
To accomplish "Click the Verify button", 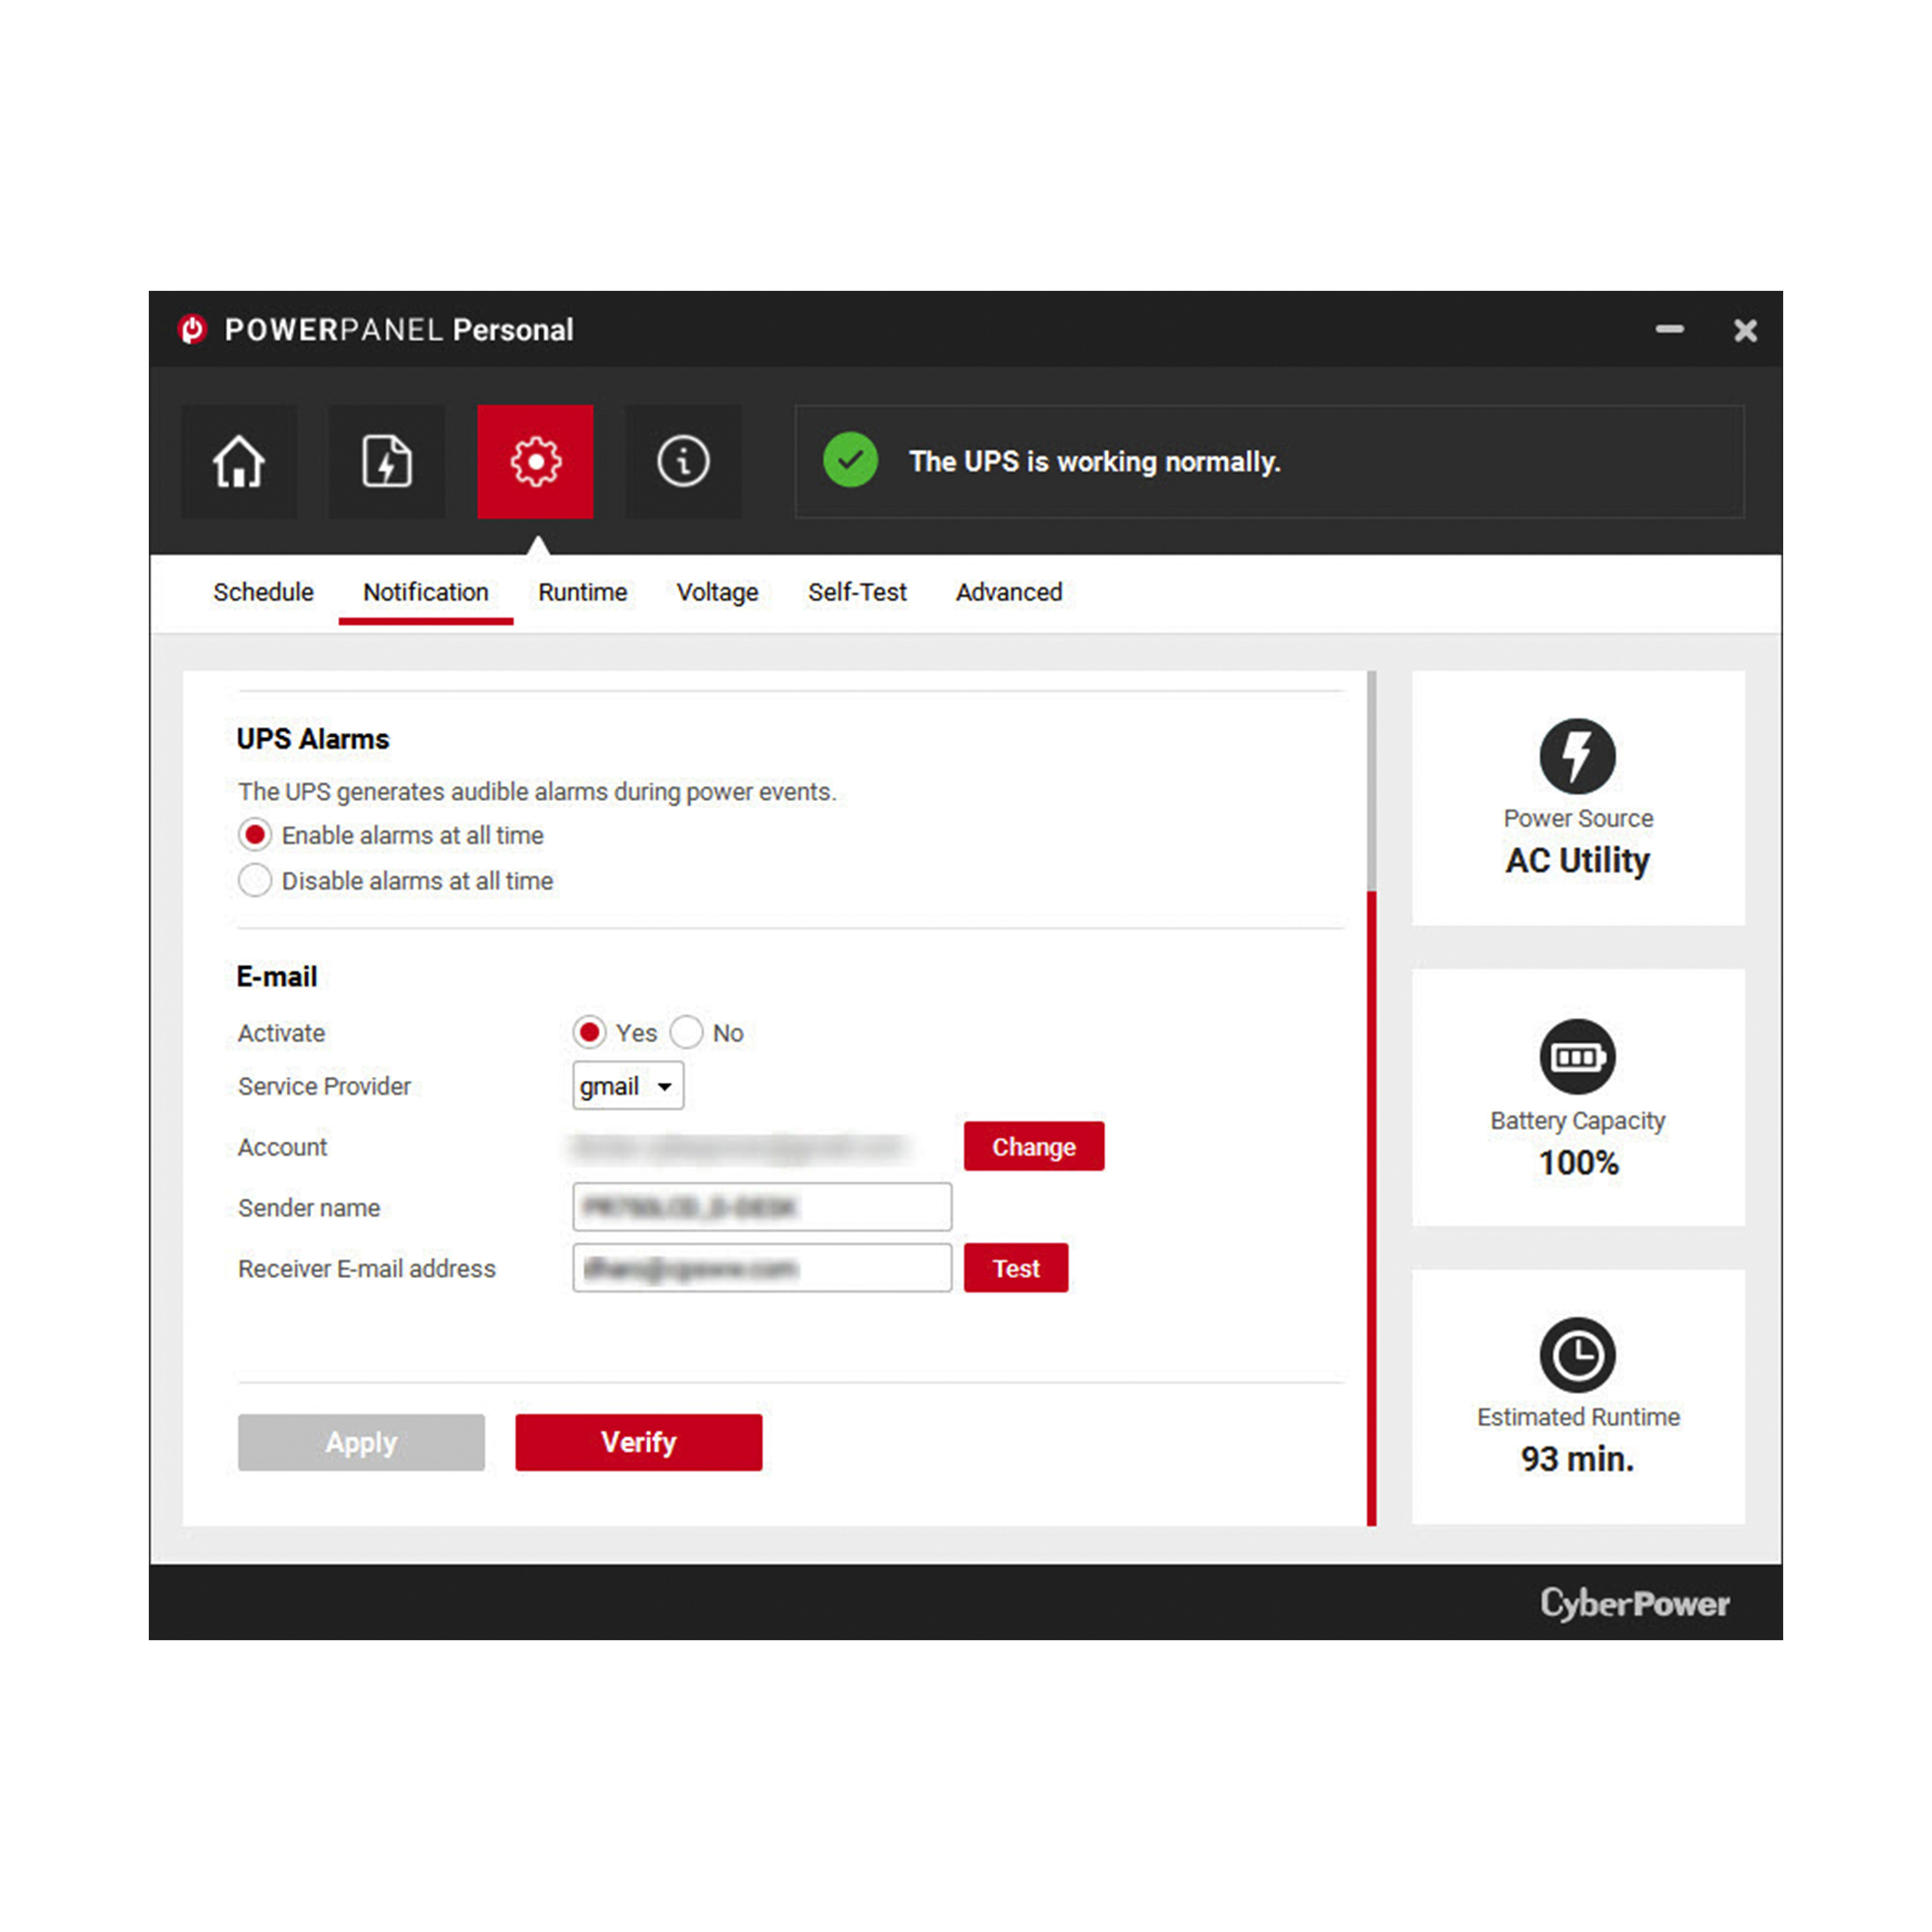I will (x=638, y=1442).
